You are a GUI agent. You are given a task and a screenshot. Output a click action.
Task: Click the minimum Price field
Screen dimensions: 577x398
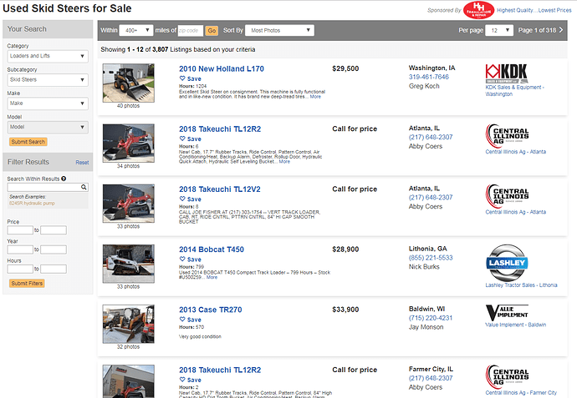20,230
